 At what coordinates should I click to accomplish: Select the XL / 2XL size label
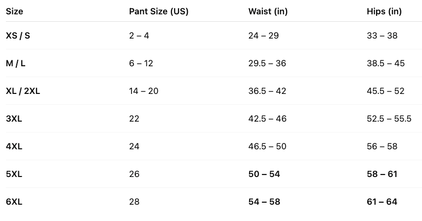[x=23, y=91]
